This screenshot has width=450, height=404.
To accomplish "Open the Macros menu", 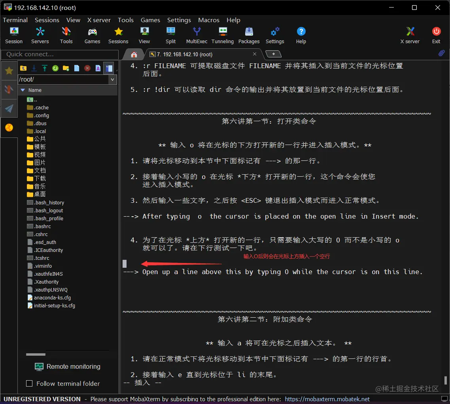I will 209,20.
